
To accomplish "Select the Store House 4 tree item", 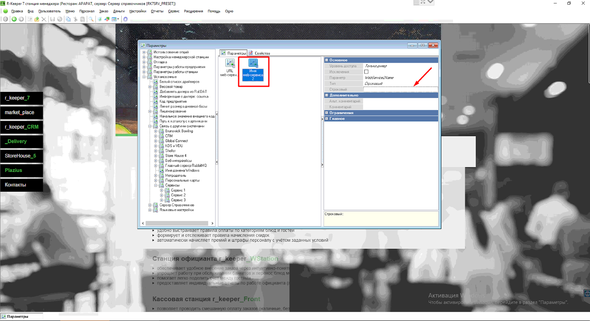I will pos(176,156).
